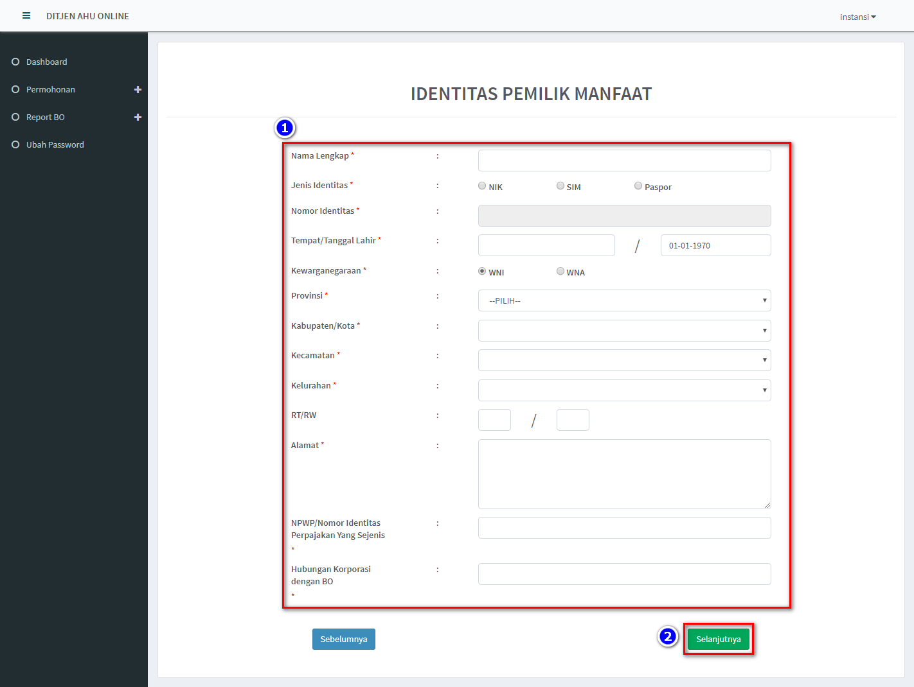This screenshot has width=914, height=687.
Task: Click the Nama Lengkap input field
Action: point(624,161)
